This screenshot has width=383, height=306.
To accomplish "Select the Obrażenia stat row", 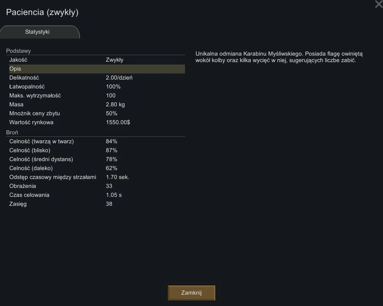I will pyautogui.click(x=97, y=186).
